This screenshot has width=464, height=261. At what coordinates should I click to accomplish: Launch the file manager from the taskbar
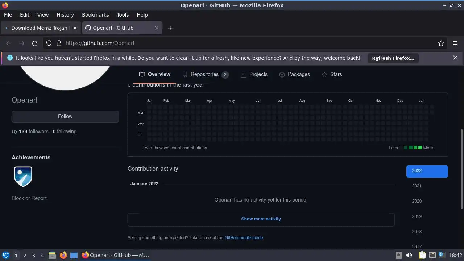pos(52,255)
